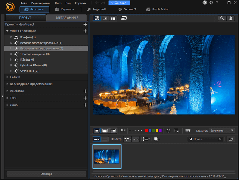
Task: Switch browser to list view
Action: 105,139
